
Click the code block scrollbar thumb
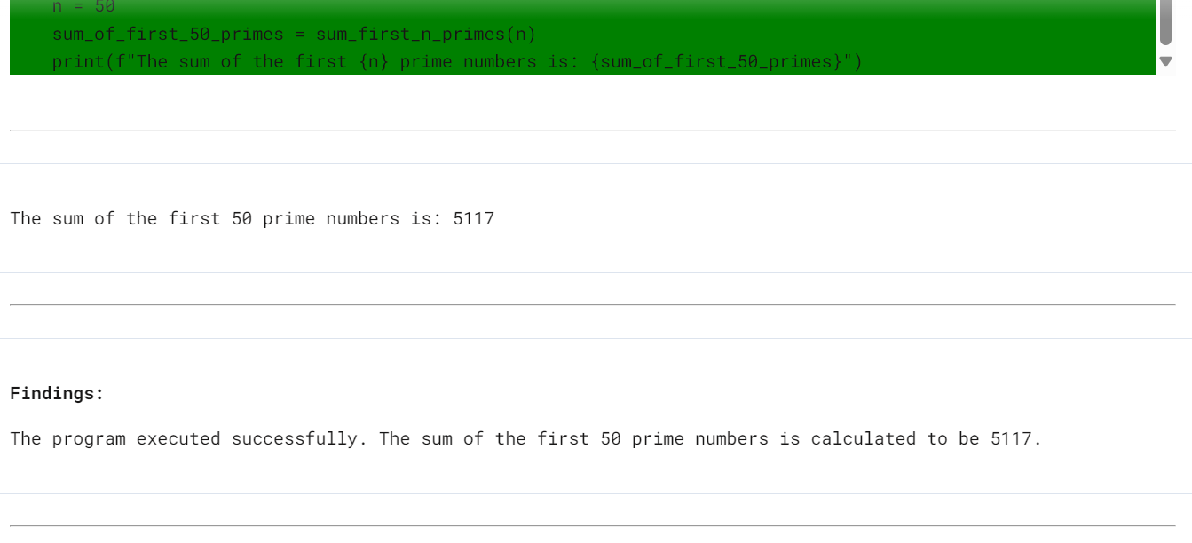click(1166, 22)
